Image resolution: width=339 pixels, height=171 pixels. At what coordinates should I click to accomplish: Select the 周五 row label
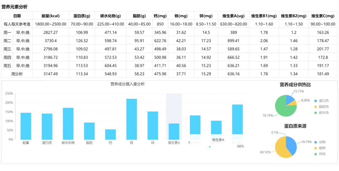7,66
